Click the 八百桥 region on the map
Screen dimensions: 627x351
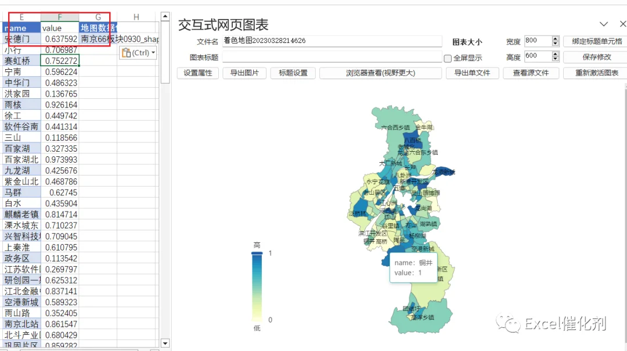click(413, 141)
